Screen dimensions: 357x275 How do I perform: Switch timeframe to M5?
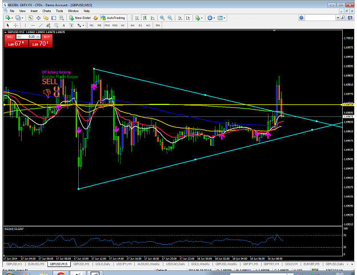tap(99, 26)
